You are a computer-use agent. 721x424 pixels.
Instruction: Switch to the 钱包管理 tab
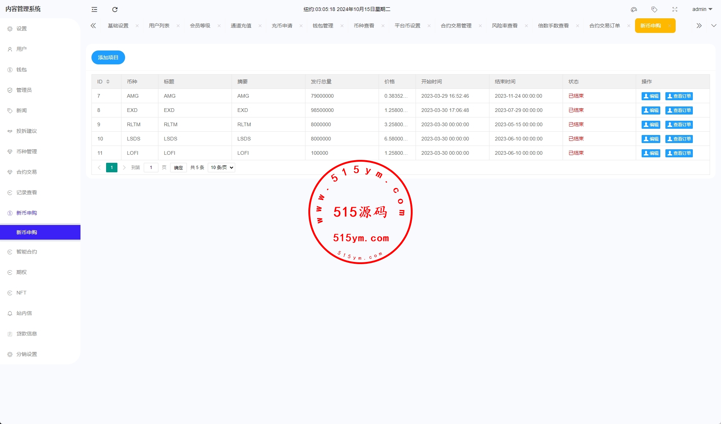point(323,26)
